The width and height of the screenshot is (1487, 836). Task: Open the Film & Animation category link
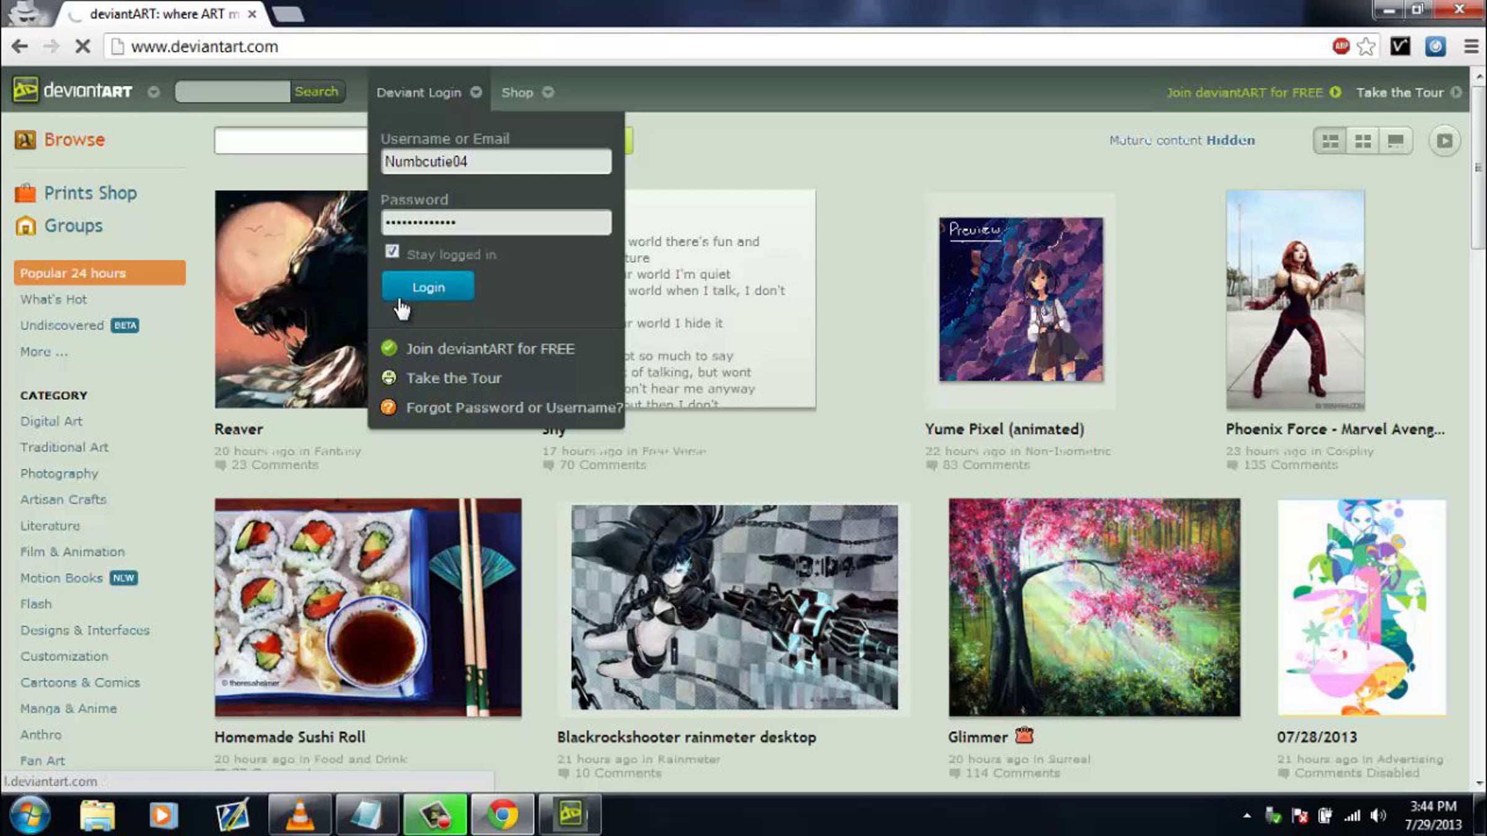pyautogui.click(x=72, y=552)
